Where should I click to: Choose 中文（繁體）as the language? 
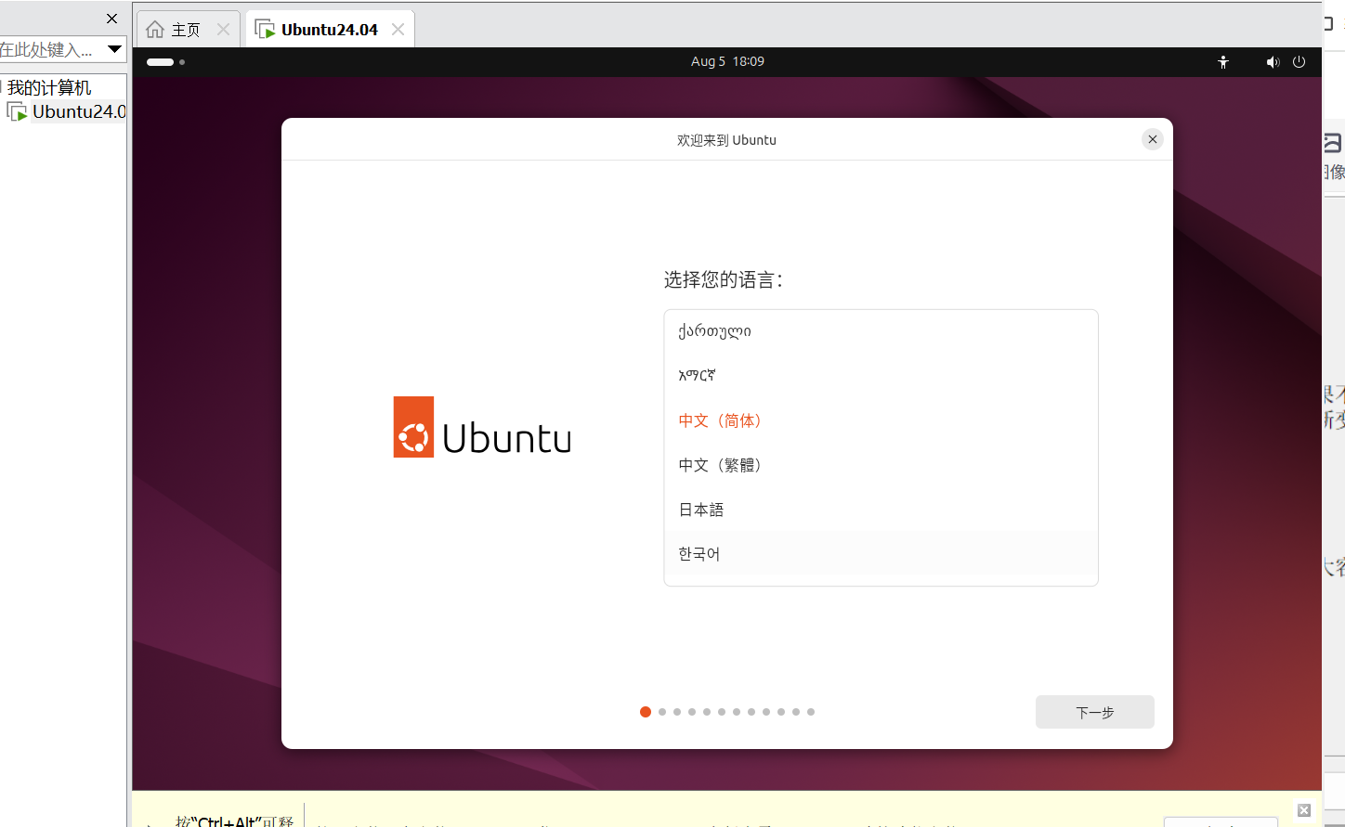click(x=881, y=465)
